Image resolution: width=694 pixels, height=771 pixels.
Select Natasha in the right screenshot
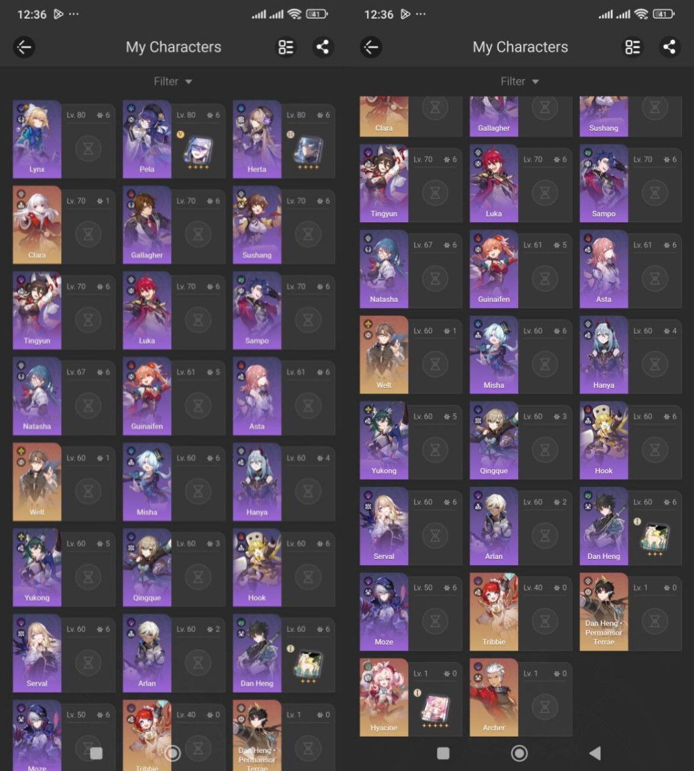[411, 269]
